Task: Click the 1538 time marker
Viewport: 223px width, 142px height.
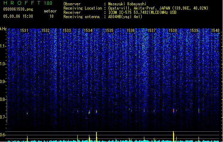Action: tap(173, 31)
